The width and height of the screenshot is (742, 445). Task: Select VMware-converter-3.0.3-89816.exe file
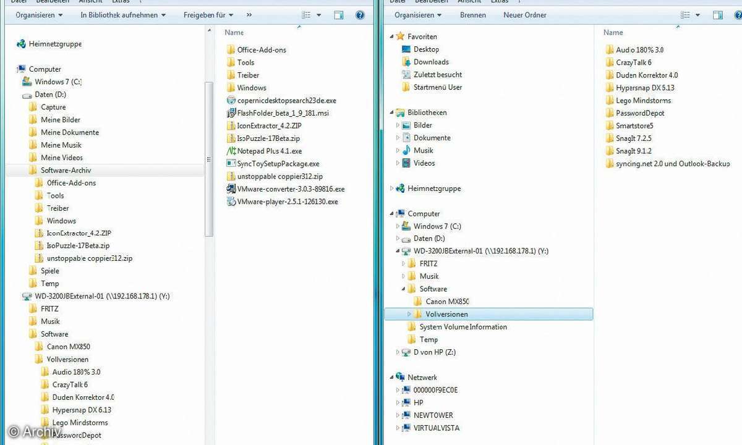(286, 189)
